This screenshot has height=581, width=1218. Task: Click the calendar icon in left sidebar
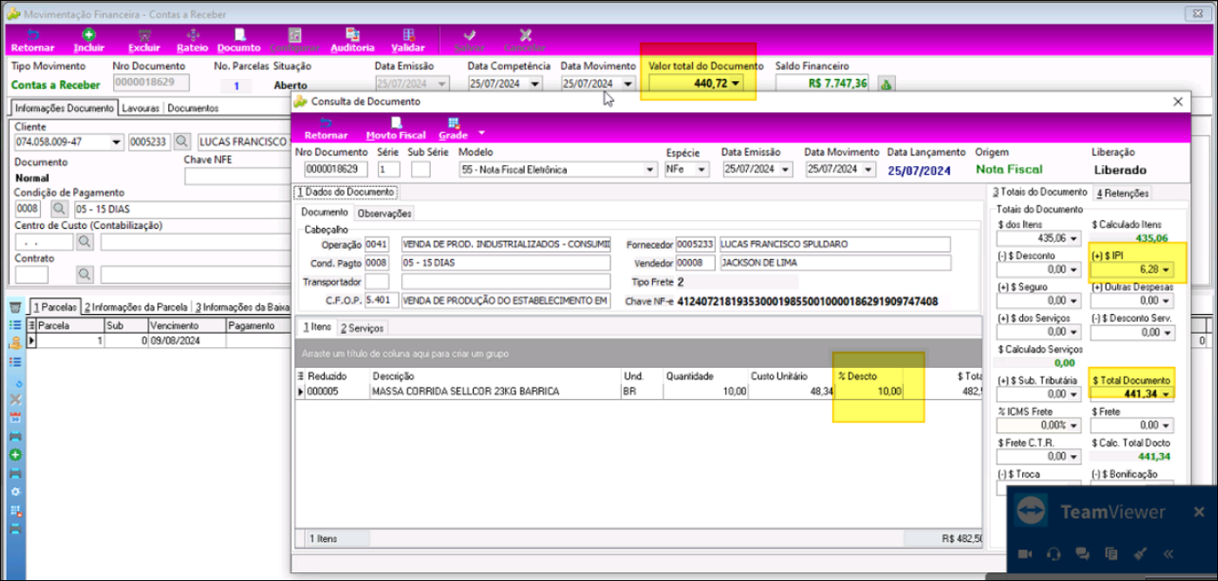[x=15, y=417]
